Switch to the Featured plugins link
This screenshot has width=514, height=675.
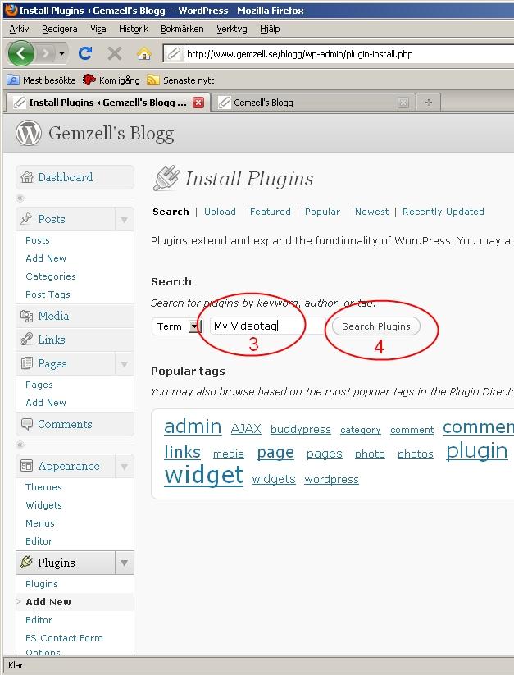[x=271, y=212]
